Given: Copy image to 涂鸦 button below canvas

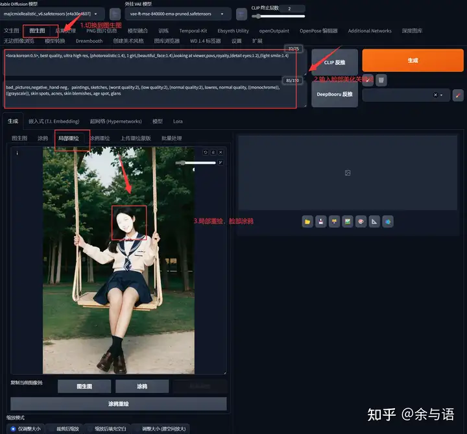Looking at the screenshot, I should tap(142, 387).
